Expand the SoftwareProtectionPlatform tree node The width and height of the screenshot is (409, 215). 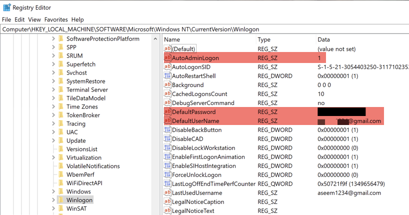click(53, 39)
